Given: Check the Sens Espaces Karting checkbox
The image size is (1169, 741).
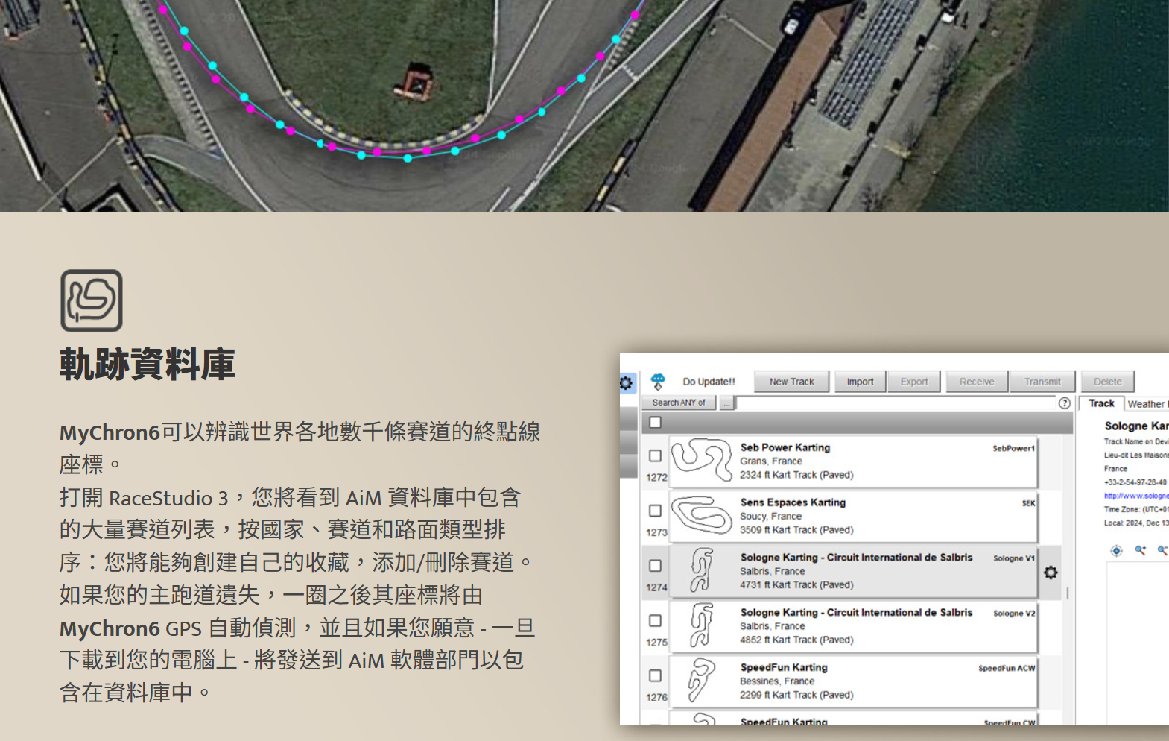Looking at the screenshot, I should (x=656, y=511).
